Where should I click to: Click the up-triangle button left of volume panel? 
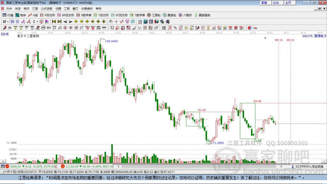tap(3, 161)
